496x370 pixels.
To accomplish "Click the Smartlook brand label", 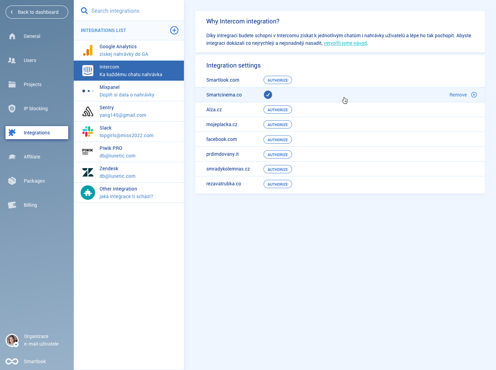I will 35,361.
